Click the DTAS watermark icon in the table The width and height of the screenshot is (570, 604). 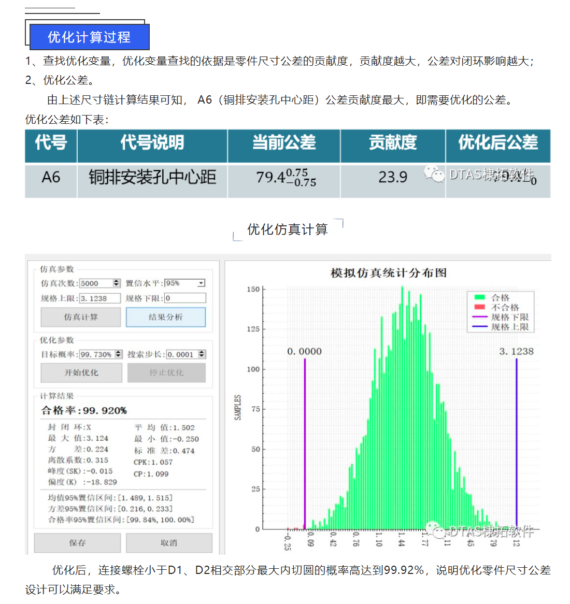click(x=433, y=173)
